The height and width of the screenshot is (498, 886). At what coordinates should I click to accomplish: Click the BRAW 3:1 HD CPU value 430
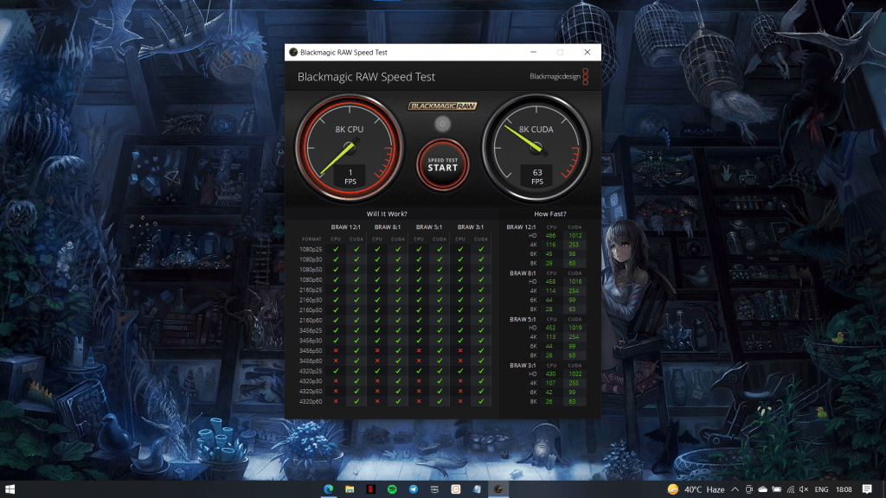click(550, 373)
